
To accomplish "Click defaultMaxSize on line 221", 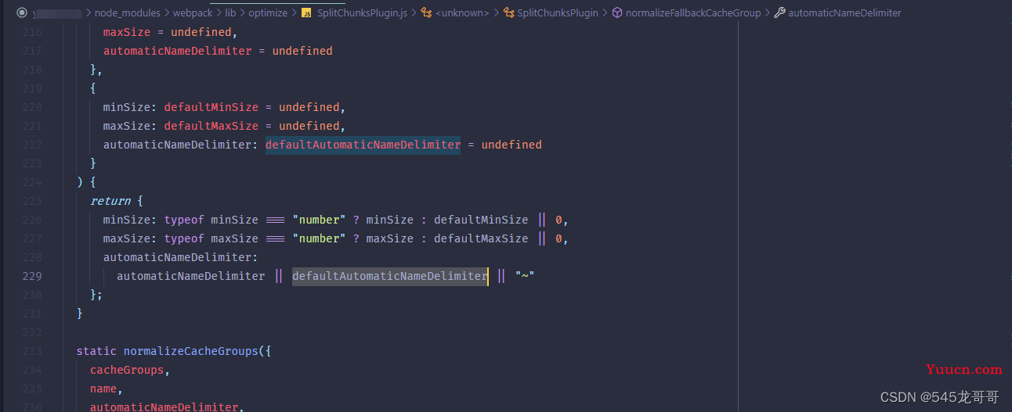I will click(x=211, y=126).
